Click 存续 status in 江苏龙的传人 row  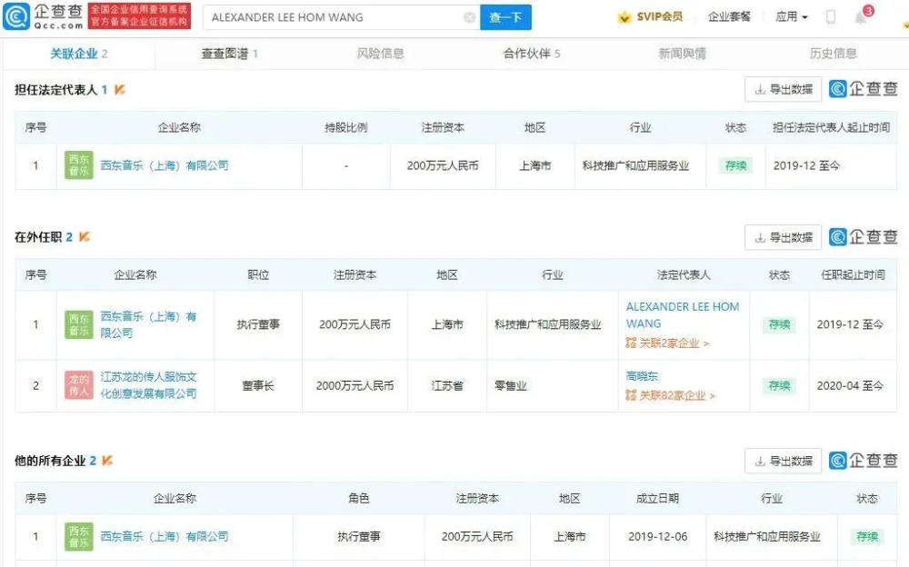pyautogui.click(x=779, y=385)
